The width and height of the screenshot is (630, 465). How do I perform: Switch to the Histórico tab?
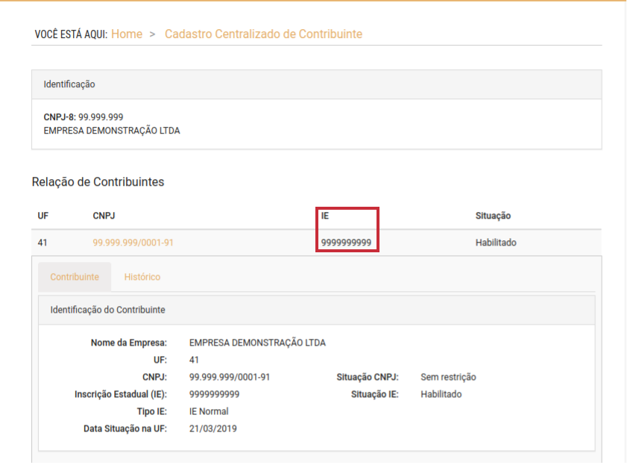pos(142,277)
